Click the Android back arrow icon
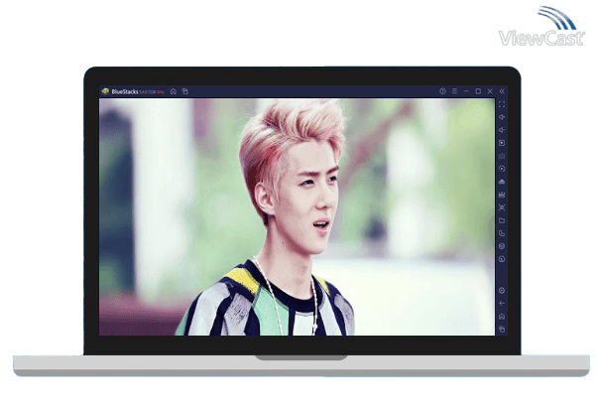 click(x=502, y=304)
